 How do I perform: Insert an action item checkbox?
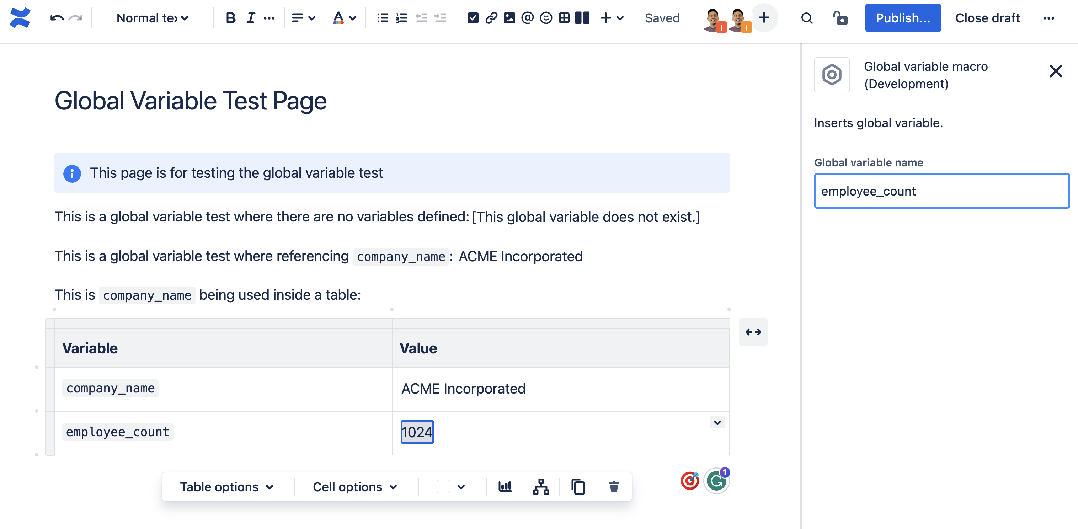(x=473, y=18)
